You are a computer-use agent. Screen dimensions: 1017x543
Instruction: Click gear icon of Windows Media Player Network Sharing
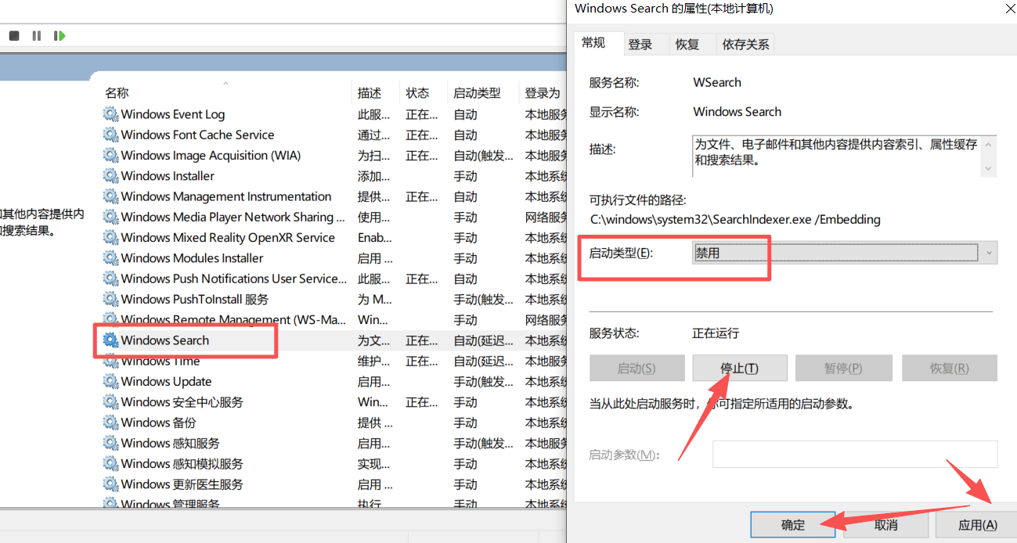pyautogui.click(x=110, y=217)
